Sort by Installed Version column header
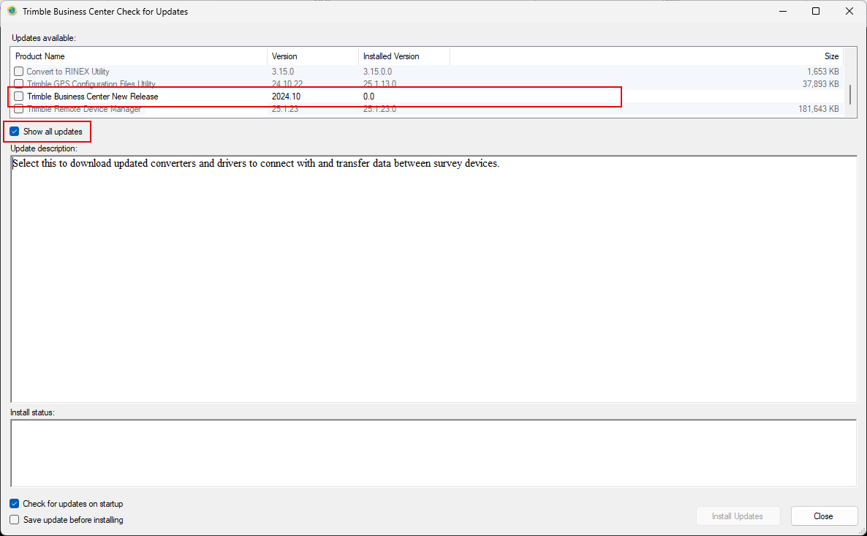This screenshot has height=536, width=867. pos(404,56)
